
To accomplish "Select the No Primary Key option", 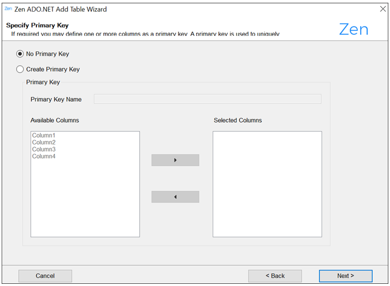I will (20, 54).
